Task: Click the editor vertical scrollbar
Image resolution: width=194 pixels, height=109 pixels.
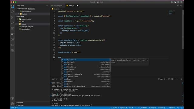Action: [183, 29]
